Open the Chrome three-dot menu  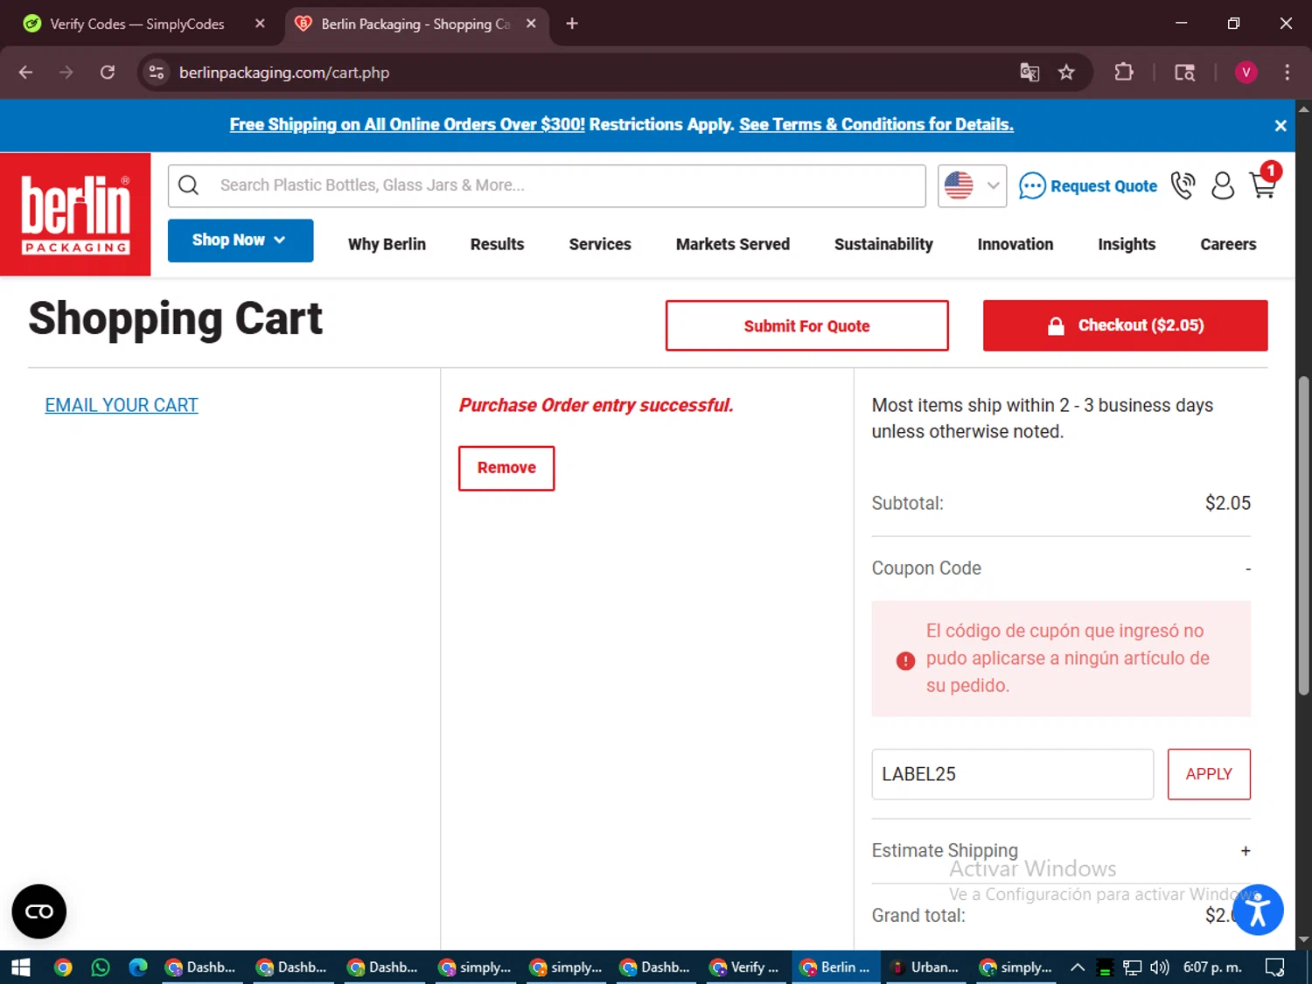[1287, 73]
